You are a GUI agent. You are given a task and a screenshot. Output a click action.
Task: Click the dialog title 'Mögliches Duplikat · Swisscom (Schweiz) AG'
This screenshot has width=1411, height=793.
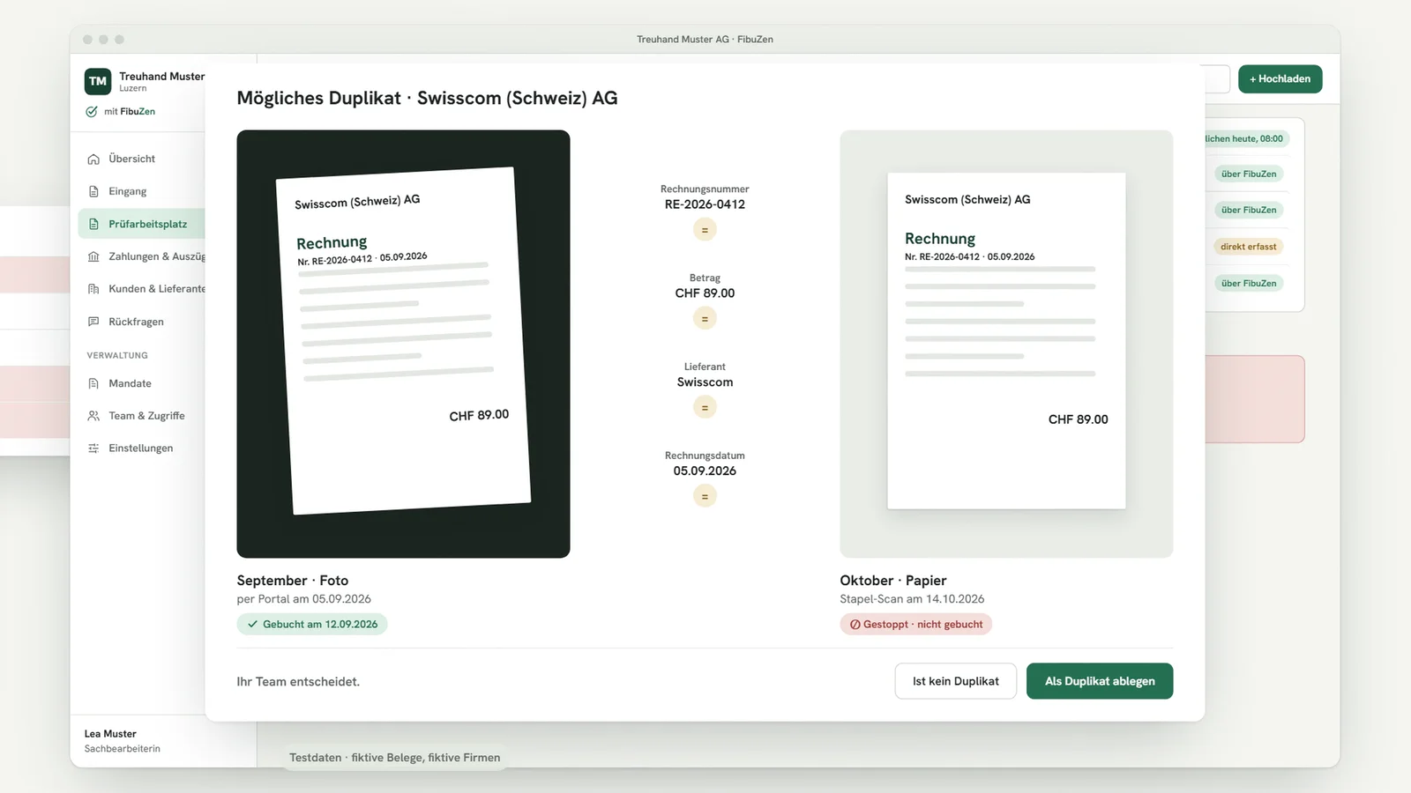[x=427, y=99]
